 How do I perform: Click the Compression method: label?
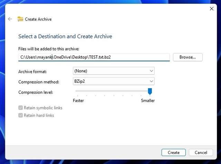click(x=39, y=82)
